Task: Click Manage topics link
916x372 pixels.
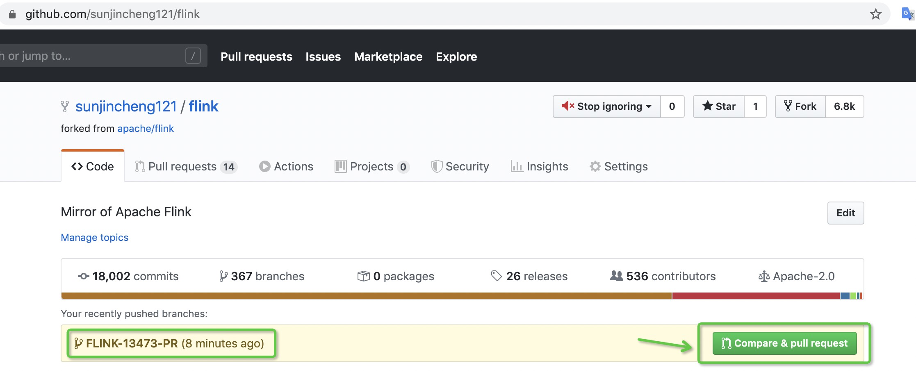Action: point(95,238)
